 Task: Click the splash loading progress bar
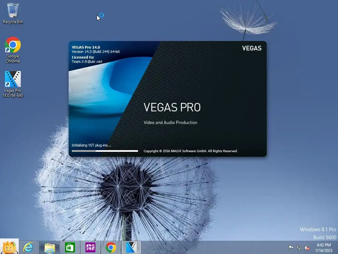105,151
